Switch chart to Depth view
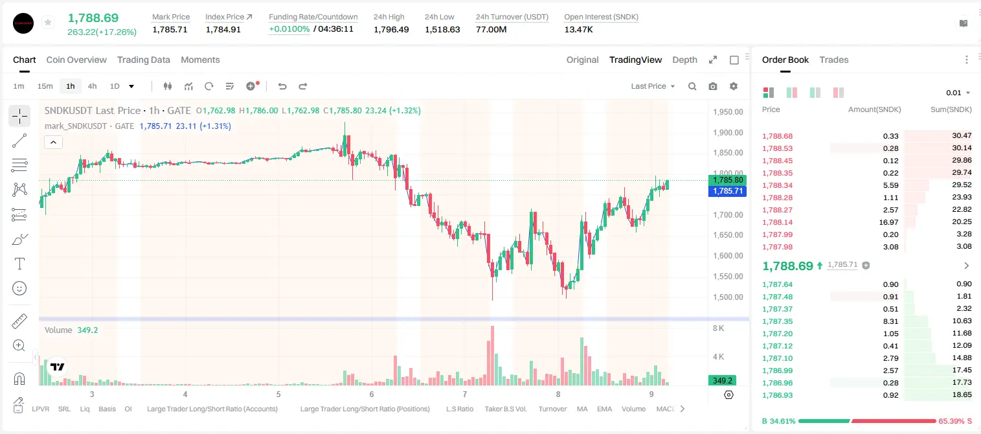 click(684, 60)
